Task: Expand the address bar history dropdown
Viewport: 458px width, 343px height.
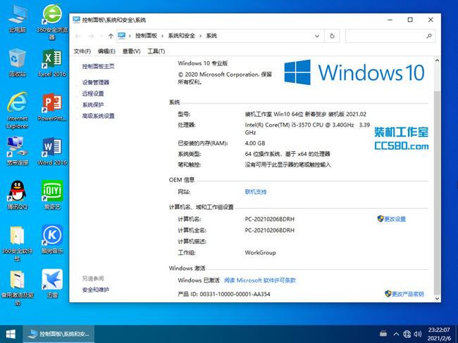Action: (x=317, y=36)
